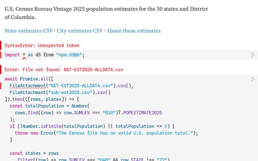Run the Promise.all cell play icon
Viewport: 258px width, 161px height.
coord(253,79)
